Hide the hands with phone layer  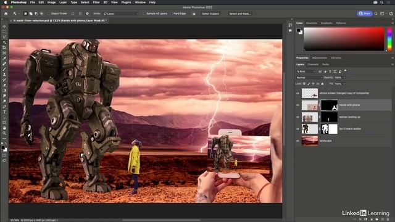(297, 105)
